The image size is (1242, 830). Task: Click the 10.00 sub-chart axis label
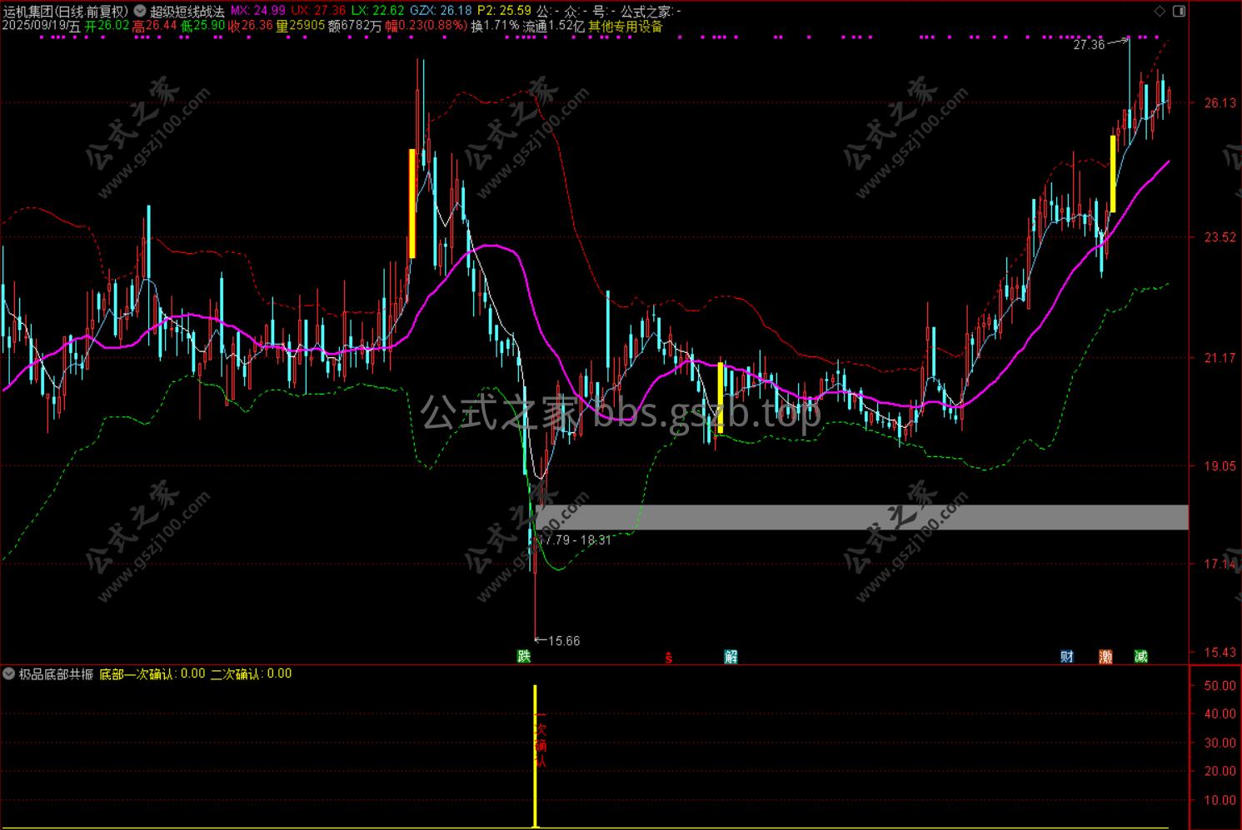(x=1220, y=801)
